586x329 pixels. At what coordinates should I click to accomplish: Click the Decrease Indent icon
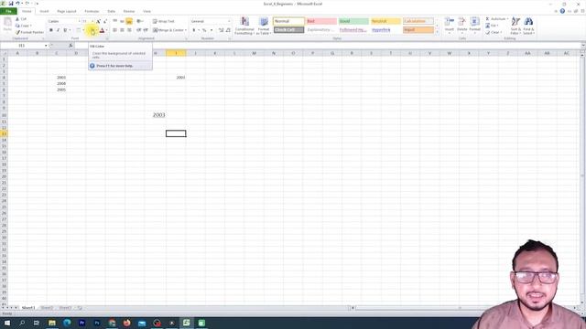click(138, 30)
